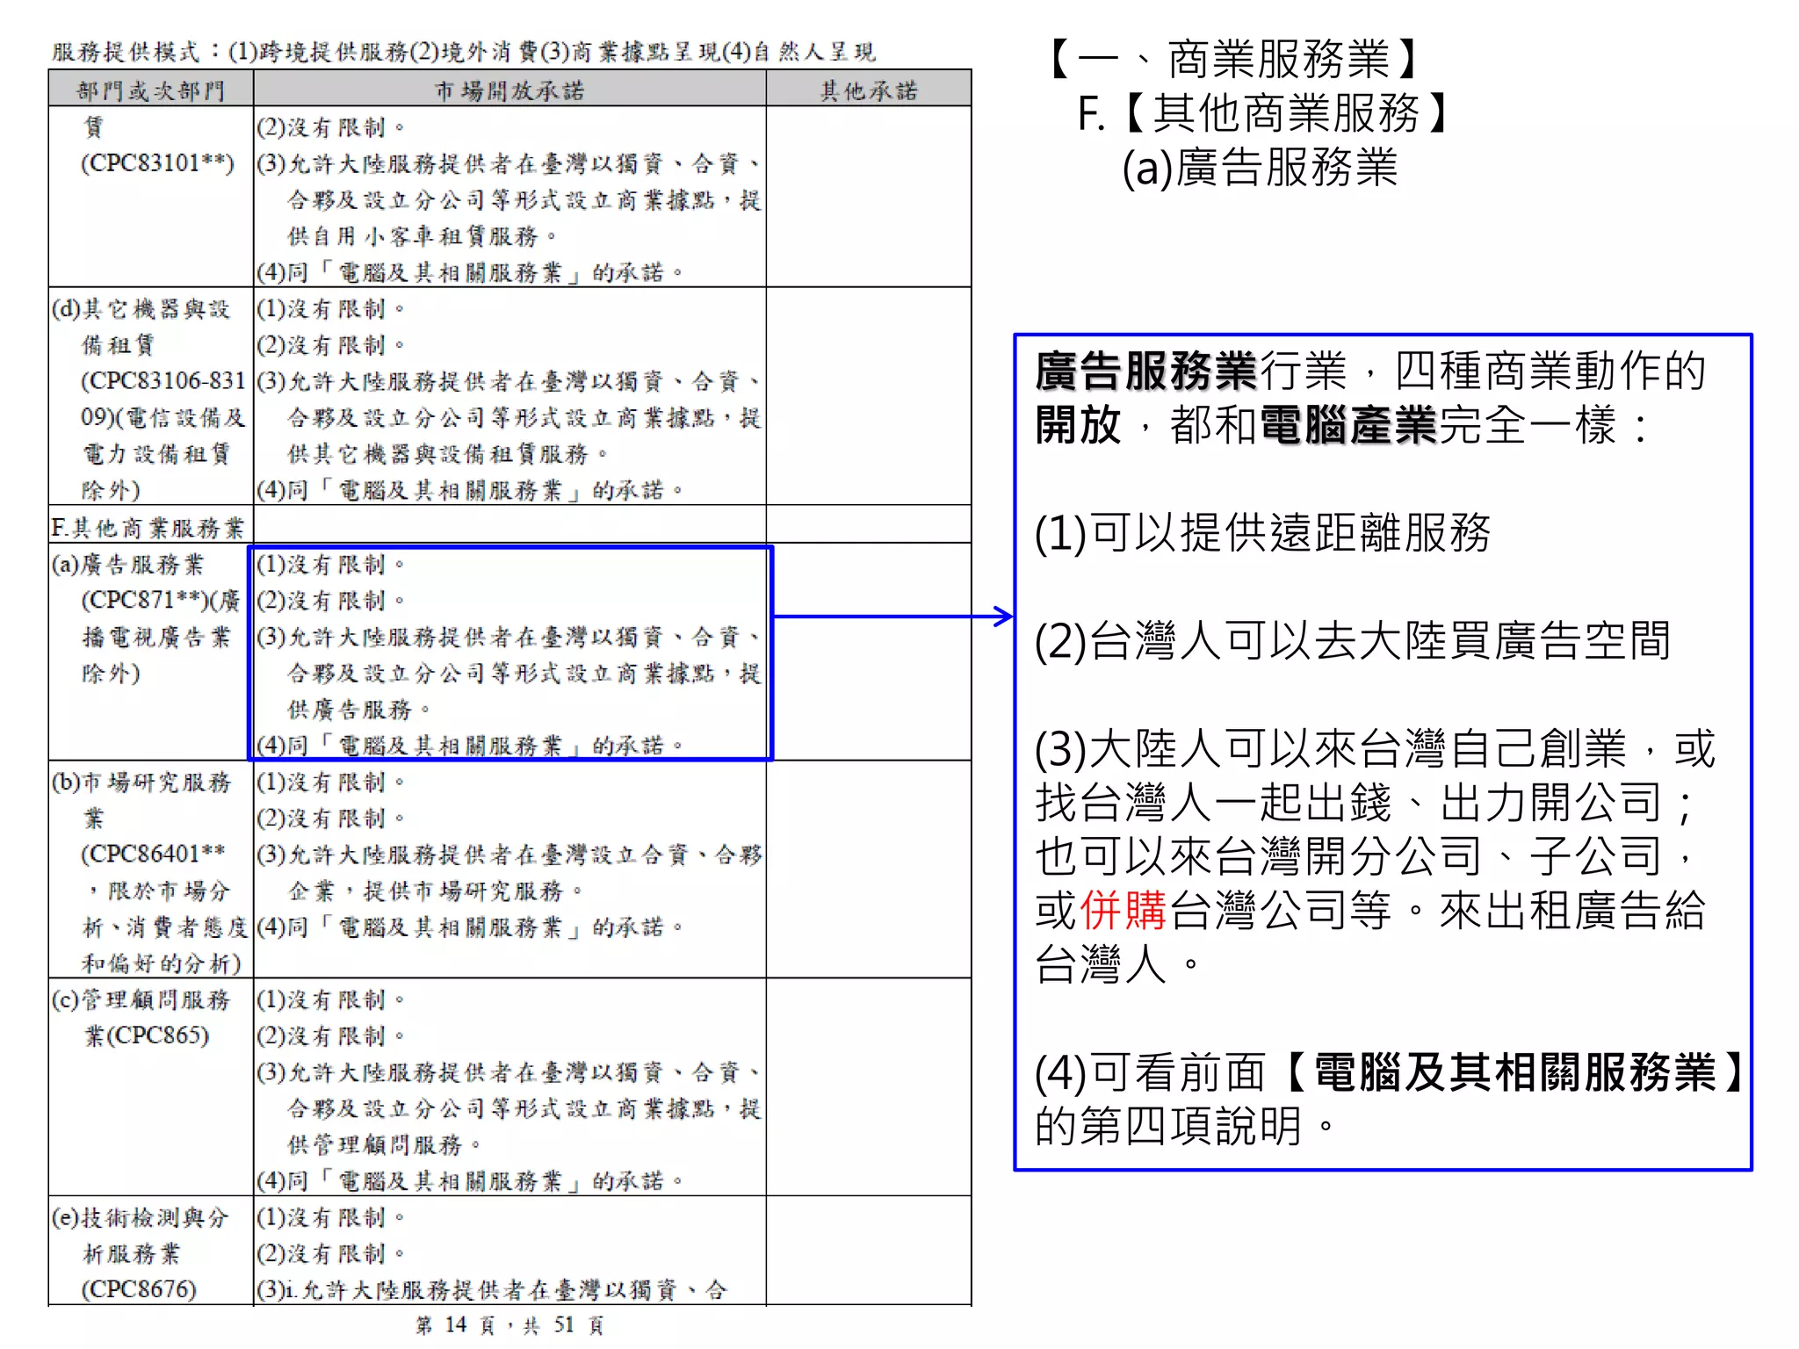Click the bold words 電腦產業
The image size is (1799, 1349).
pyautogui.click(x=1347, y=425)
